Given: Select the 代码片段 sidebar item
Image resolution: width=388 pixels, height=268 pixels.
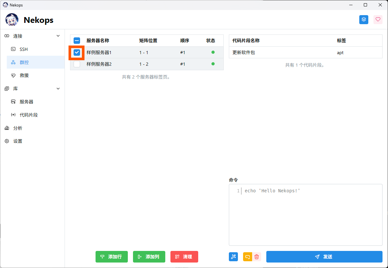Looking at the screenshot, I should coord(29,115).
